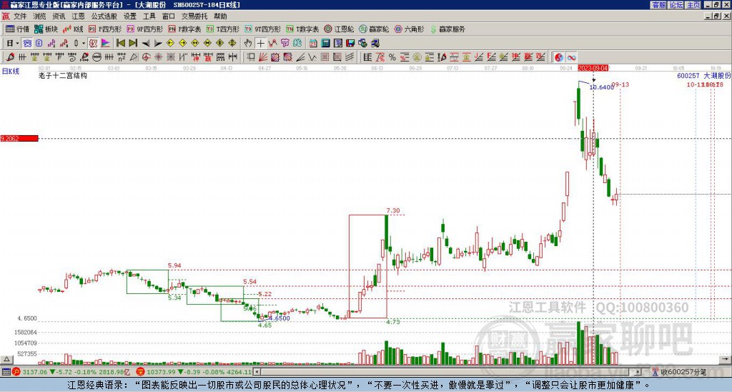Click the highlighted 2023-09-04 date marker
Screen dimensions: 732x392
593,68
